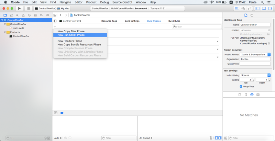The image size is (275, 141).
Task: Hide the debug area with the toggle icon
Action: (56, 113)
